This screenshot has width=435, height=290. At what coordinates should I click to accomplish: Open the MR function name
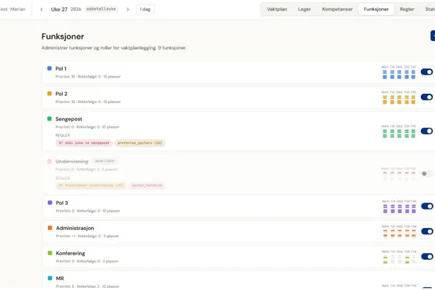coord(60,278)
